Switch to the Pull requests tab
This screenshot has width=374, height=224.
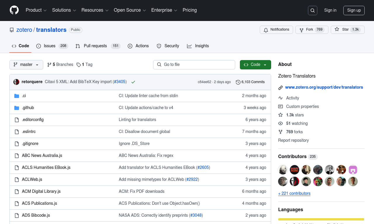(98, 46)
